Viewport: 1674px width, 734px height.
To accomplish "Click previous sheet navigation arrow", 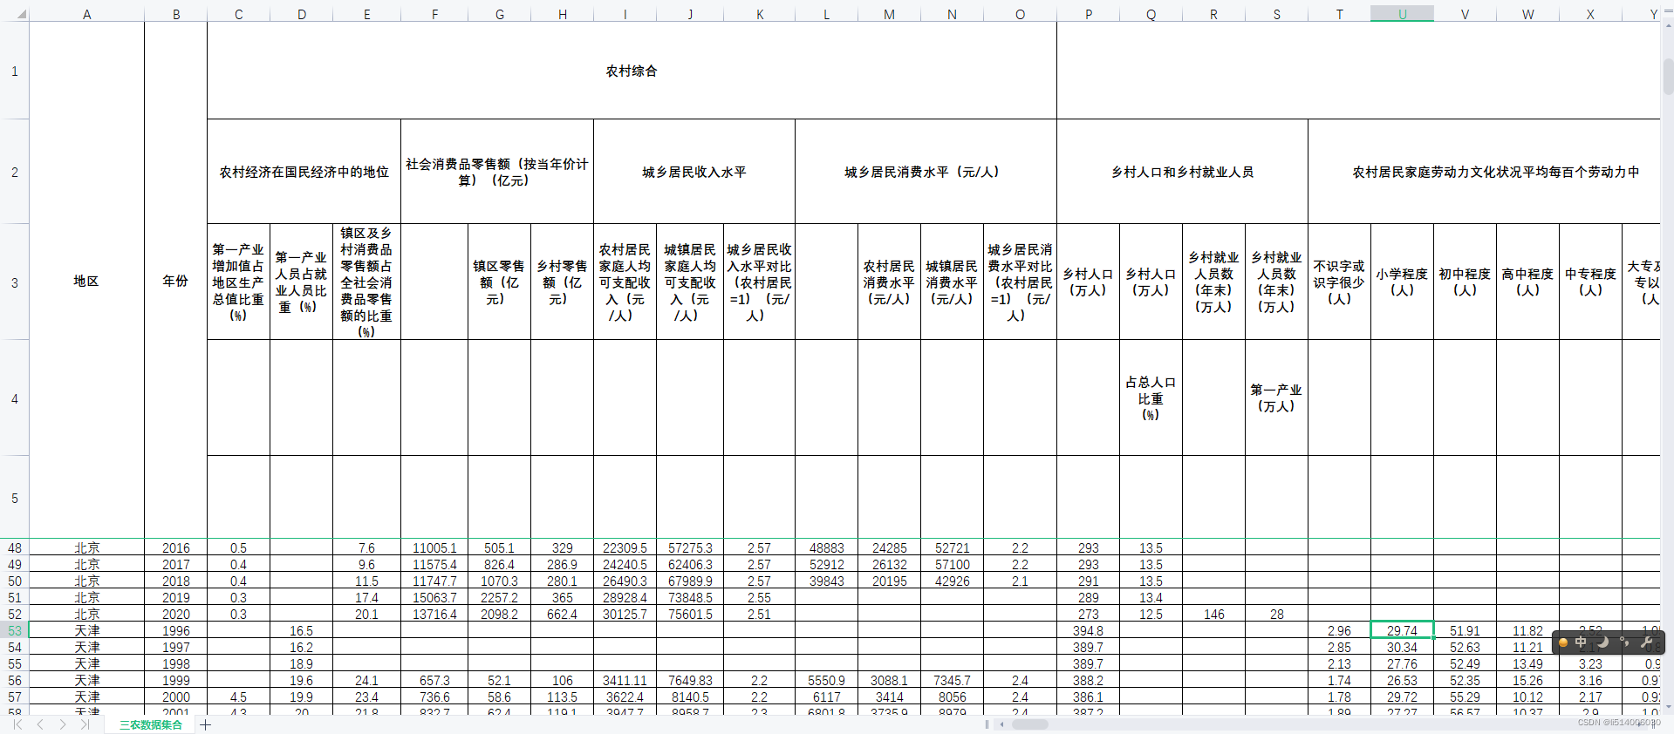I will tap(40, 724).
